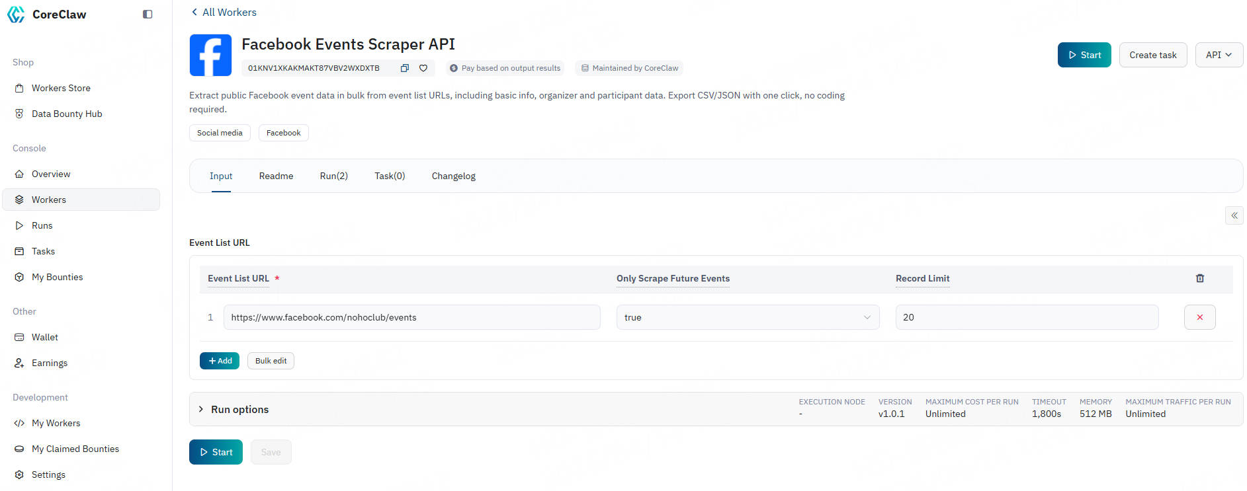The height and width of the screenshot is (491, 1247).
Task: Expand the Run options section
Action: 239,410
